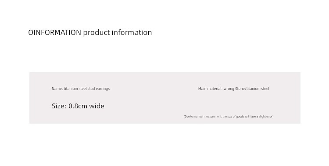The width and height of the screenshot is (329, 166).
Task: Click the word 'wrong' in material line
Action: point(229,89)
